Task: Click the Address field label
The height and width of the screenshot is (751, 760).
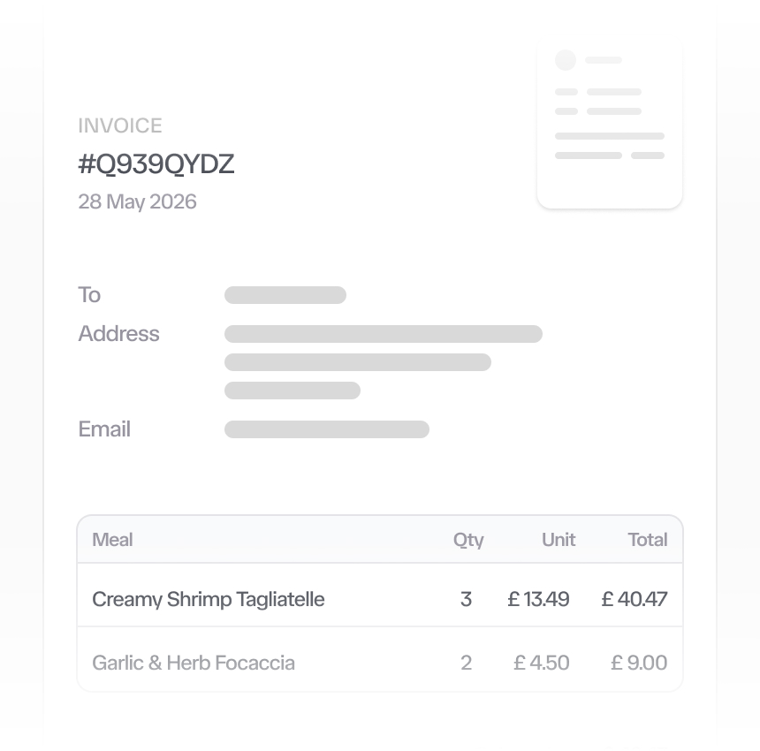Action: (x=118, y=334)
